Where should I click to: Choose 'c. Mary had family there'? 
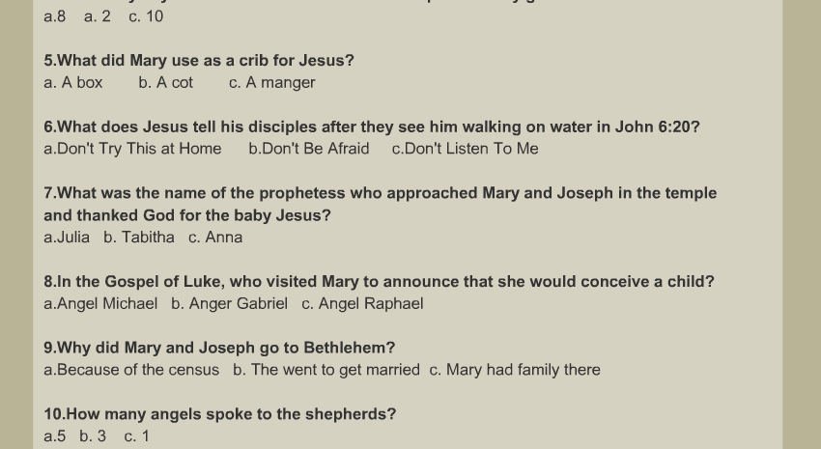(x=515, y=370)
